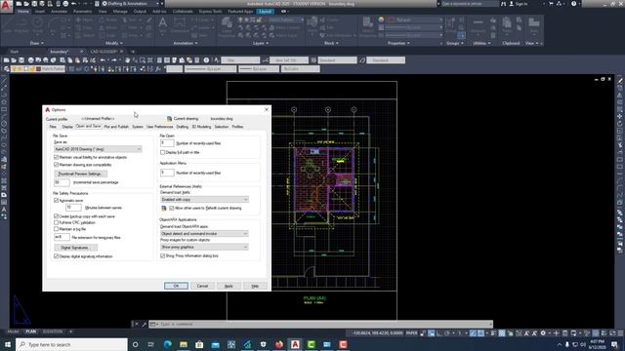Click the AutoCAD icon in the Windows taskbar
625x351 pixels.
[295, 344]
